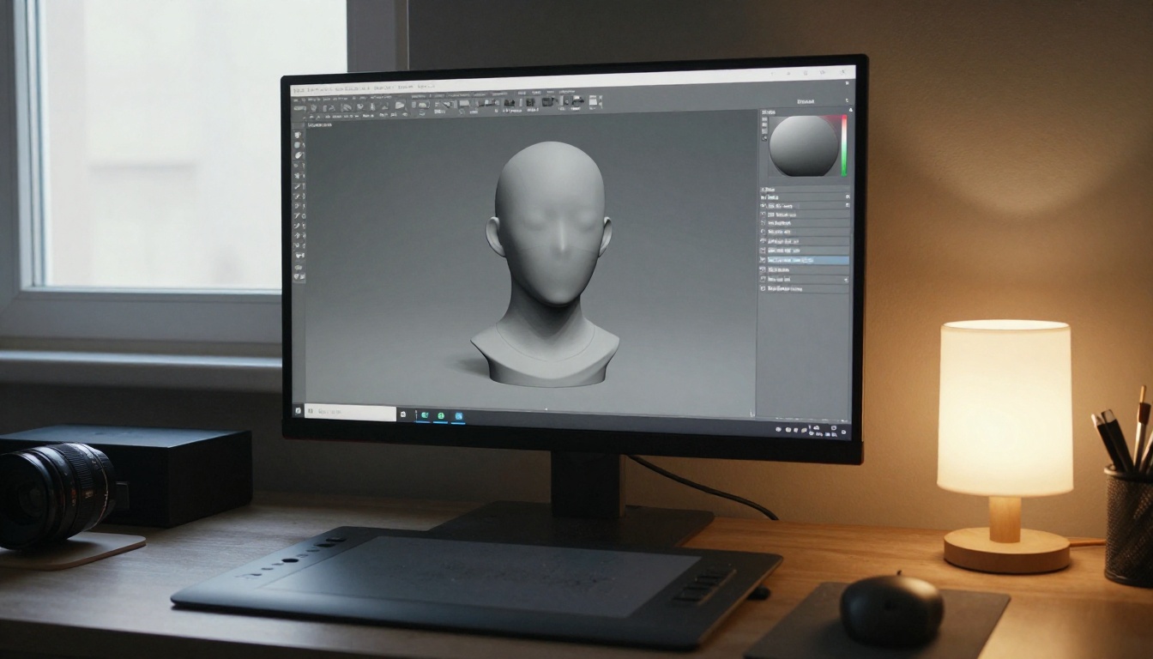This screenshot has width=1153, height=659.
Task: Open the blue square taskbar app icon
Action: point(459,416)
